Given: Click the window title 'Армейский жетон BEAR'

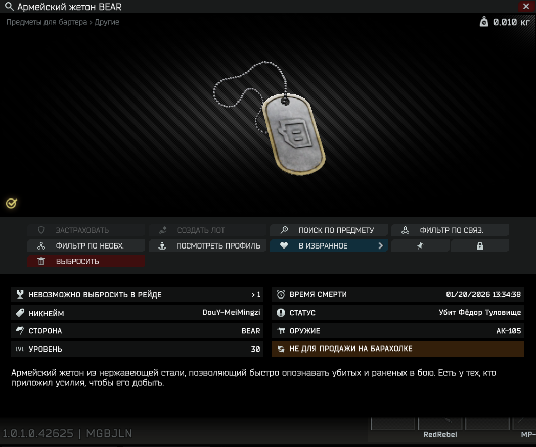Looking at the screenshot, I should click(69, 7).
